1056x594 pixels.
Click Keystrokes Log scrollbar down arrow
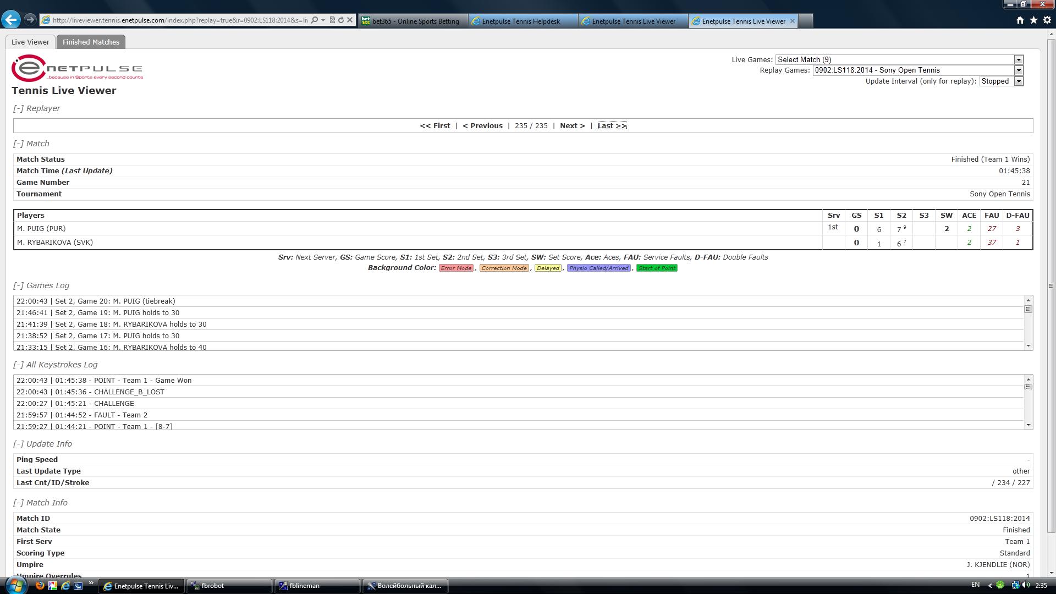[1028, 425]
